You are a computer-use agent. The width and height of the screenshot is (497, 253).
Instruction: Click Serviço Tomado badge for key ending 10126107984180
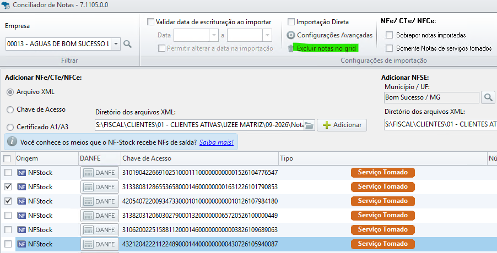pyautogui.click(x=383, y=201)
